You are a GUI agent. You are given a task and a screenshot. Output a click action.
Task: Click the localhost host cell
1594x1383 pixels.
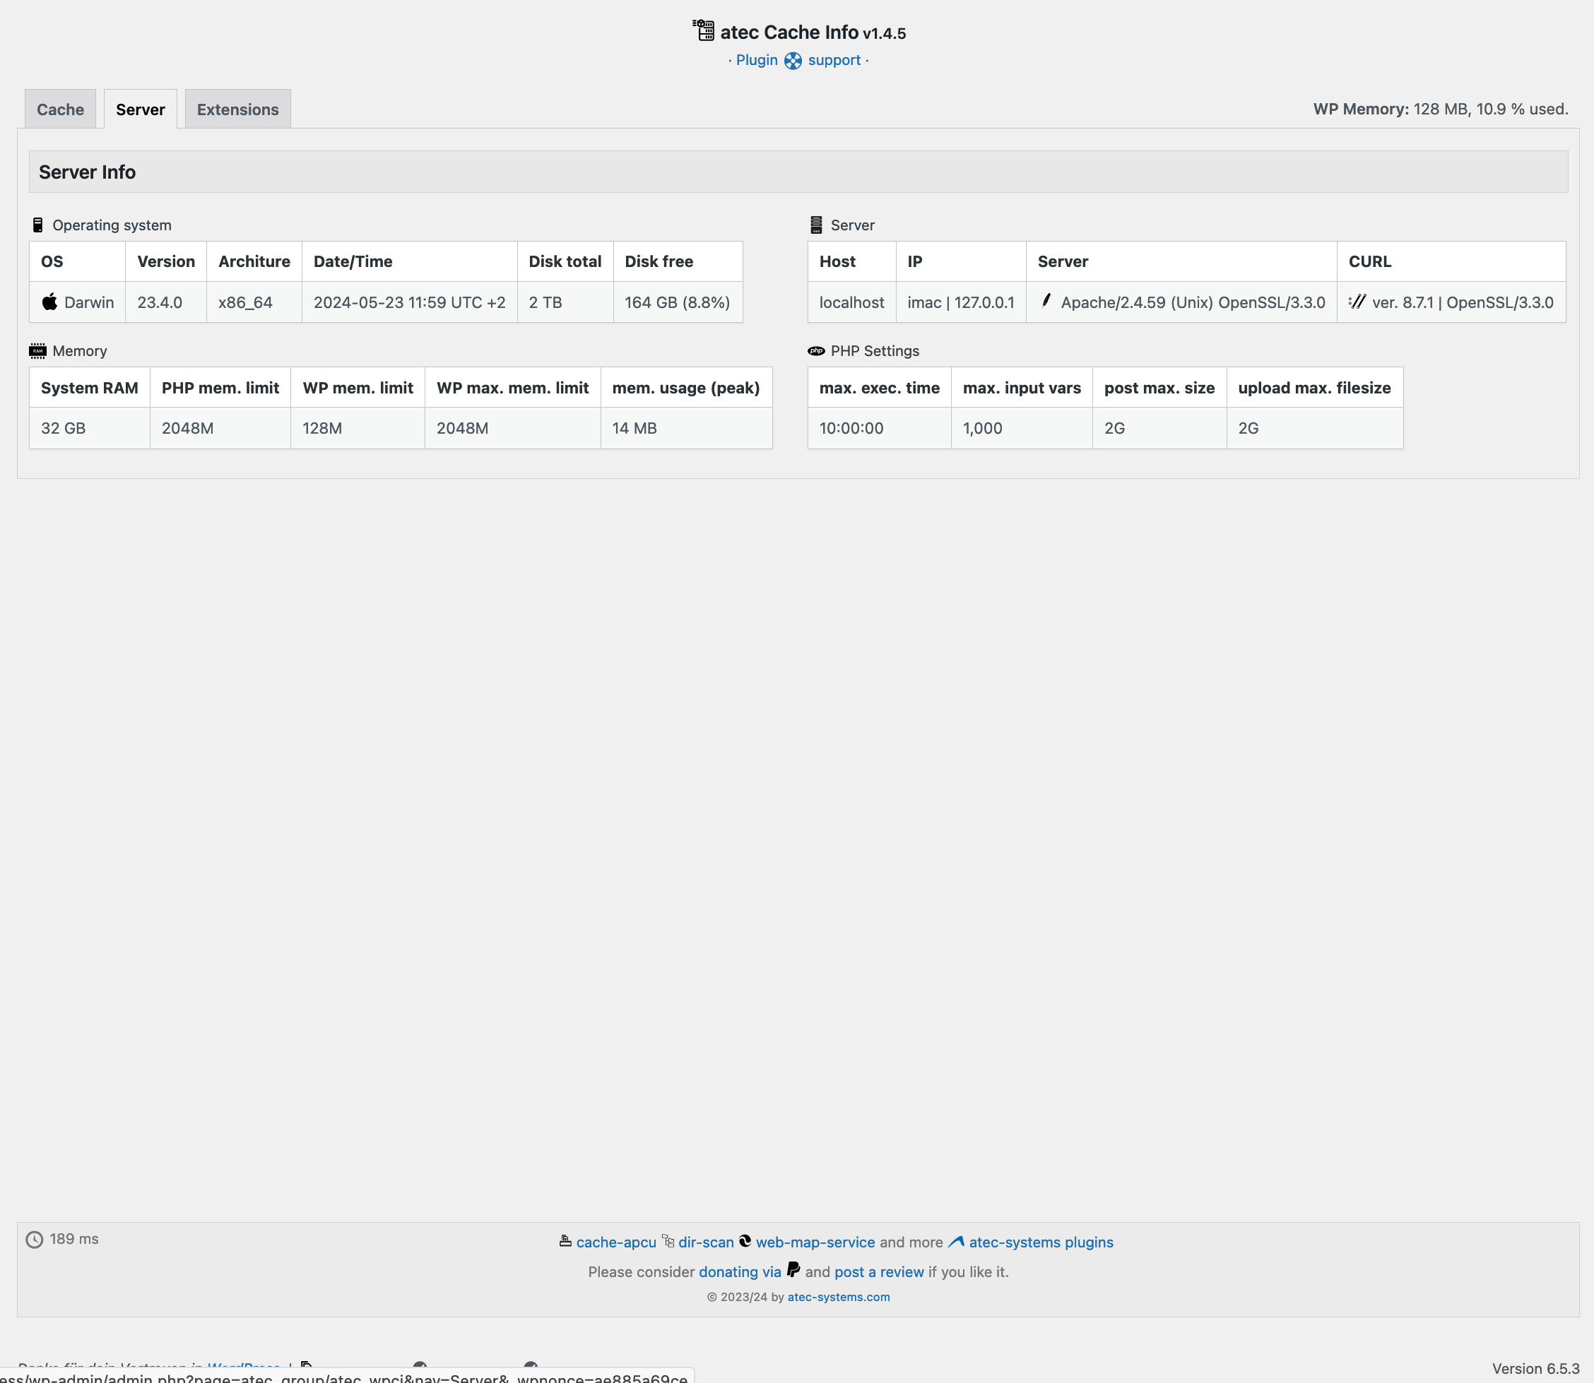pos(851,302)
